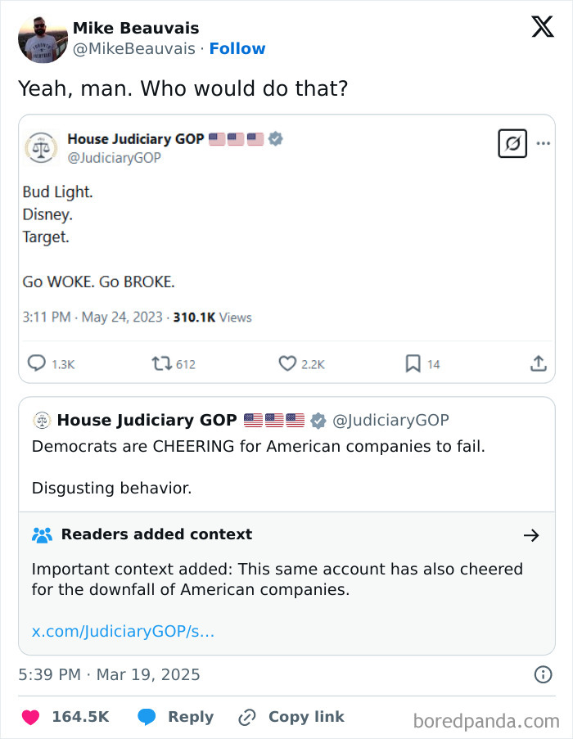Image resolution: width=573 pixels, height=739 pixels.
Task: Open House Judiciary GOP scales avatar
Action: tap(42, 147)
